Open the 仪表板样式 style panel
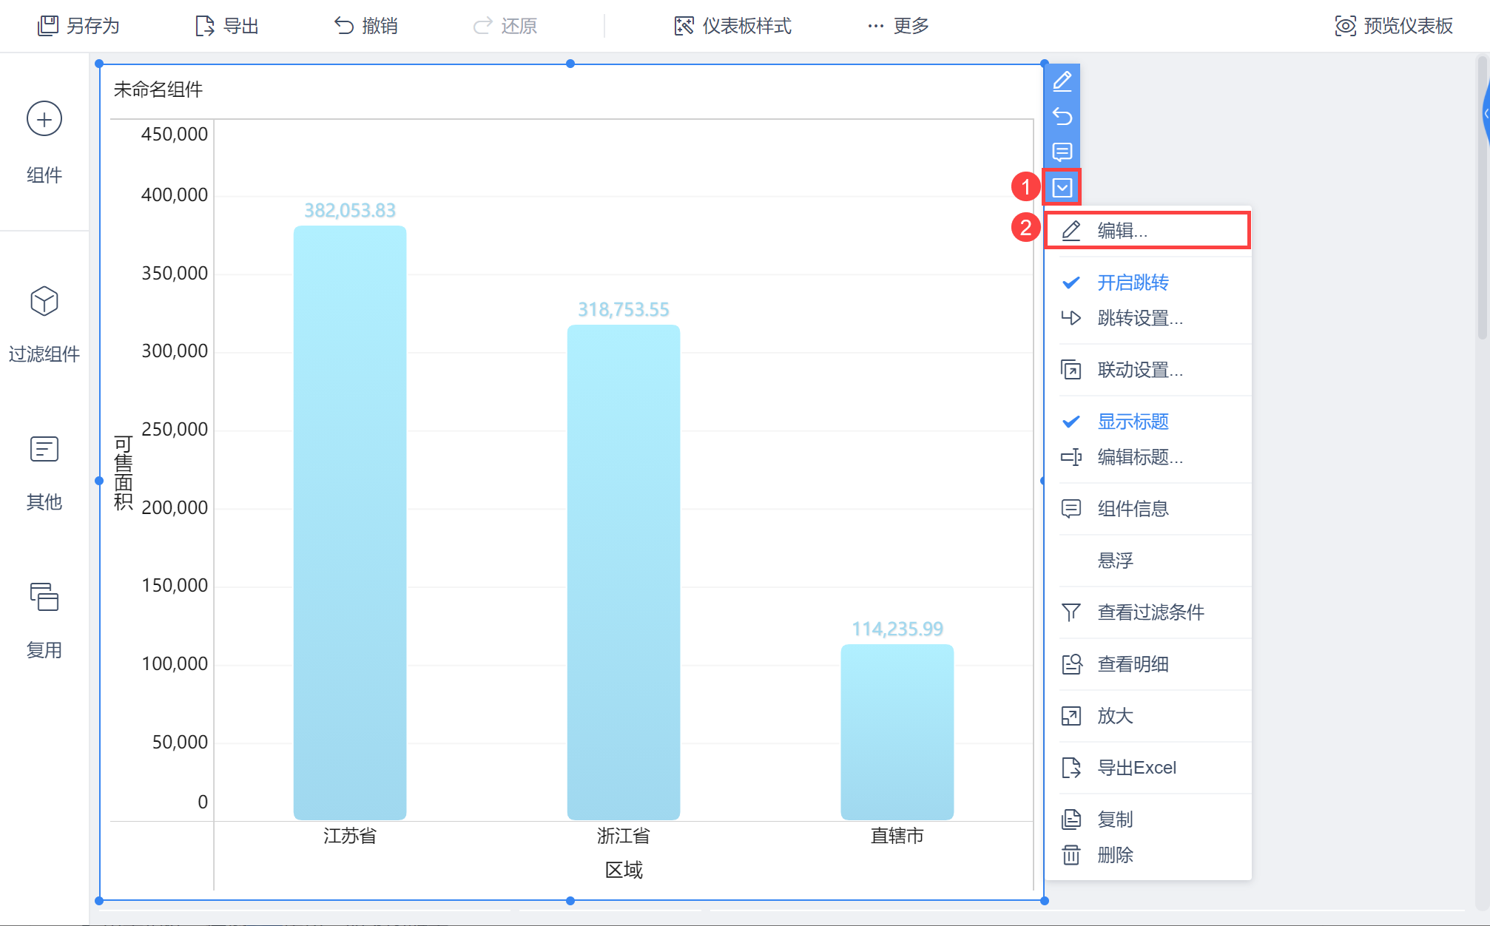Image resolution: width=1490 pixels, height=926 pixels. 732,26
